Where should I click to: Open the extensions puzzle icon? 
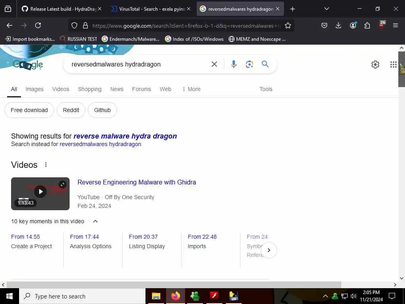point(367,25)
